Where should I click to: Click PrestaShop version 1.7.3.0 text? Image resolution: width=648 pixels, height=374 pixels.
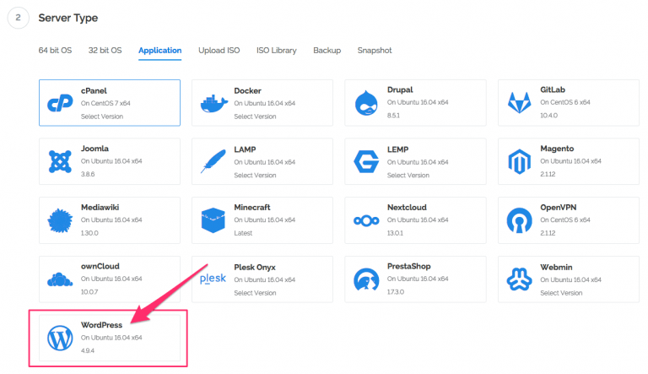pyautogui.click(x=396, y=291)
